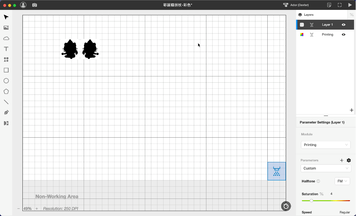Select the Text tool in left toolbar

pos(6,49)
